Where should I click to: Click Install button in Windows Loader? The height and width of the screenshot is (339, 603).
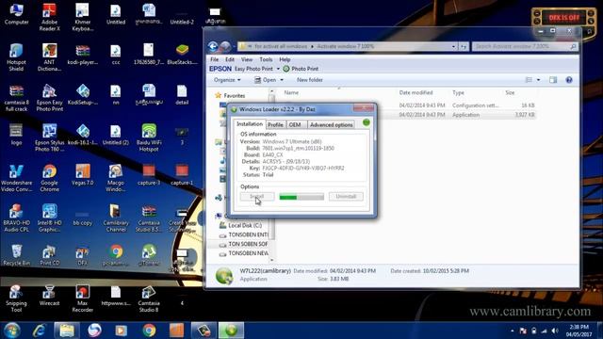click(257, 197)
